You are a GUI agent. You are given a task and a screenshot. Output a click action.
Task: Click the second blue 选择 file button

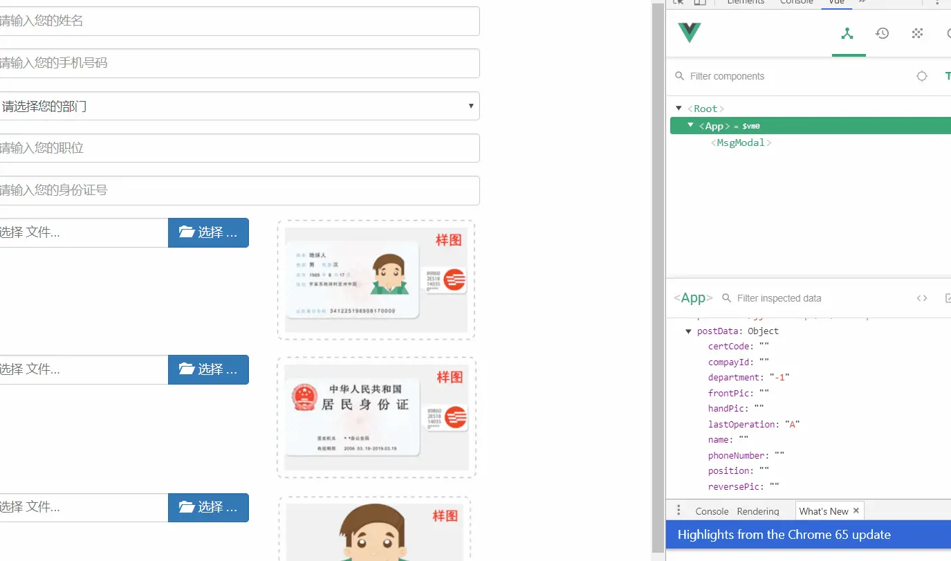(x=208, y=369)
